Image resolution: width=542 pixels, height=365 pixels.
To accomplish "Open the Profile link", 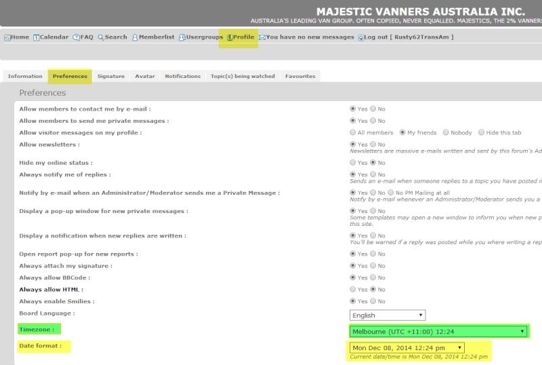I will pyautogui.click(x=244, y=37).
